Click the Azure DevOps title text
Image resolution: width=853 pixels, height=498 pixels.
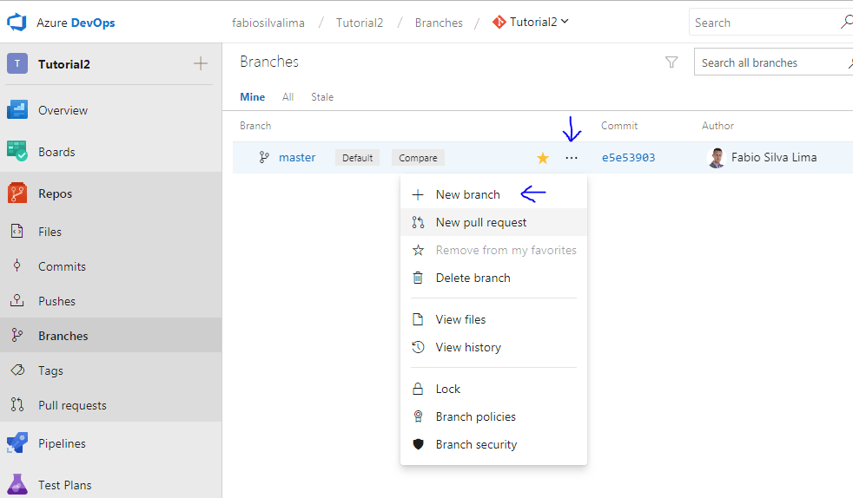tap(76, 23)
